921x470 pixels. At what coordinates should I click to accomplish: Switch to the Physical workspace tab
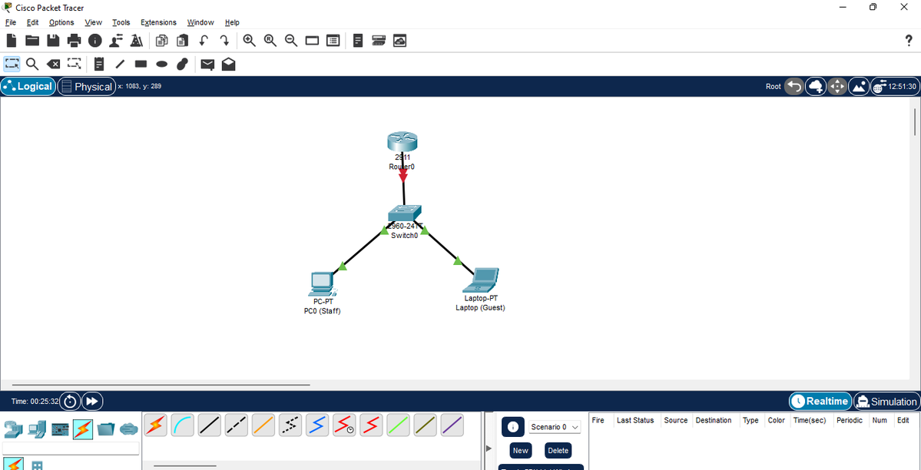pyautogui.click(x=87, y=86)
